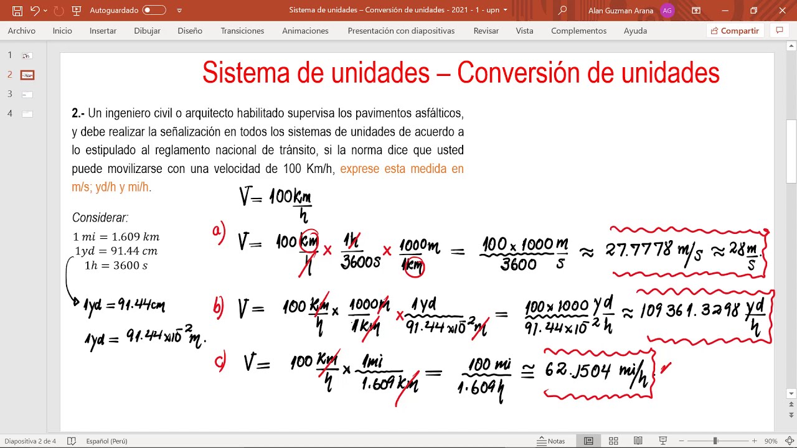Open the Ayuda tab
The height and width of the screenshot is (448, 797).
click(x=635, y=30)
